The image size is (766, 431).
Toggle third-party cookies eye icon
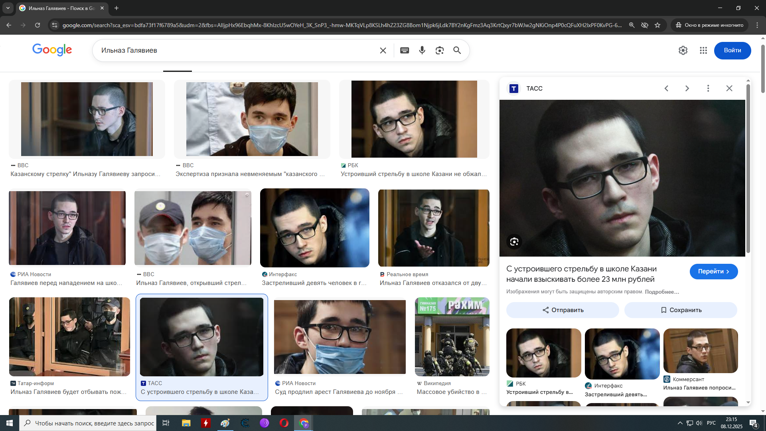tap(644, 25)
